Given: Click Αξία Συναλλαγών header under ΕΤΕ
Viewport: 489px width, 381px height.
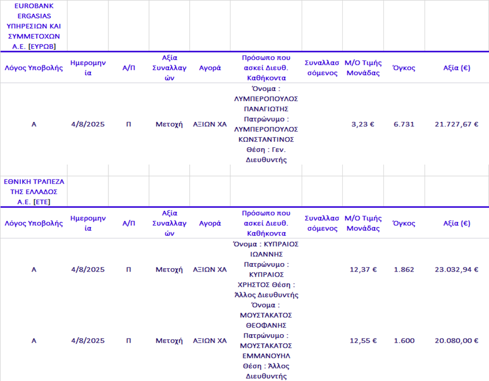Looking at the screenshot, I should click(169, 223).
